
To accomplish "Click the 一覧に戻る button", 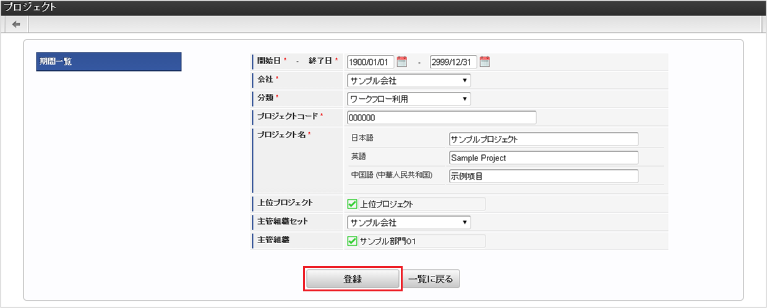I will (x=432, y=279).
